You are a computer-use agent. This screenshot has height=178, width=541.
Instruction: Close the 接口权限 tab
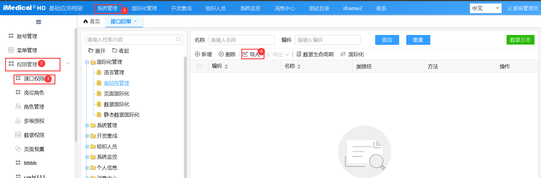click(135, 21)
